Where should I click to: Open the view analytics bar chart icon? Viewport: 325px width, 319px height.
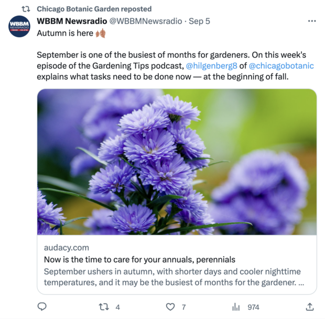pos(236,307)
